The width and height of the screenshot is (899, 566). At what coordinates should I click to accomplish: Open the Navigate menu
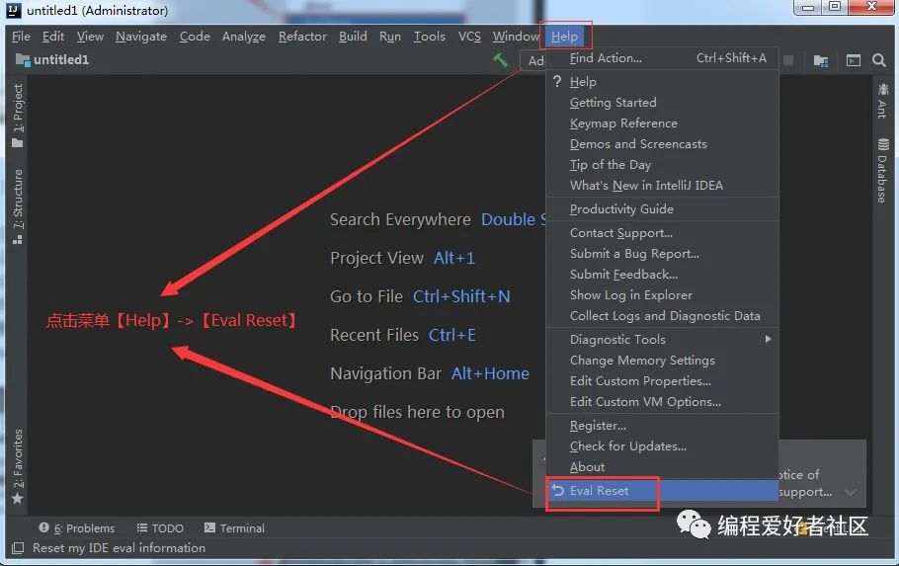(141, 37)
